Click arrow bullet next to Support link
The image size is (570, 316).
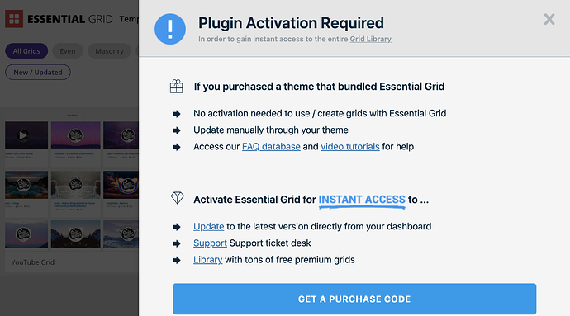tap(176, 243)
